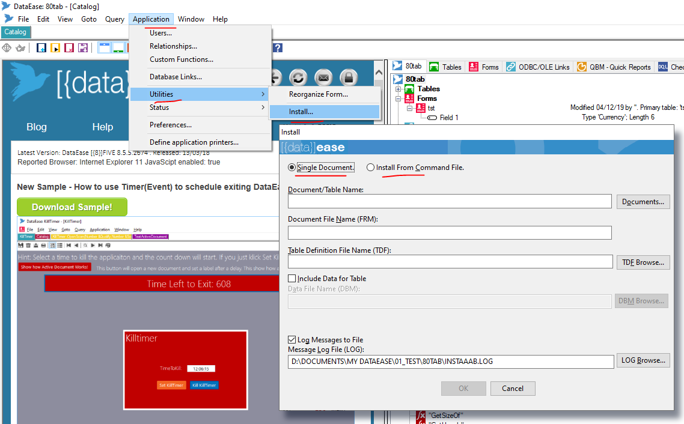Choose Relationships... menu entry
Viewport: 684px width, 424px height.
coord(200,46)
